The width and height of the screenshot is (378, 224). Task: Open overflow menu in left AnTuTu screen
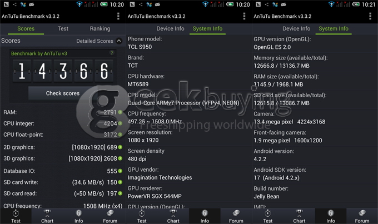pos(118,16)
